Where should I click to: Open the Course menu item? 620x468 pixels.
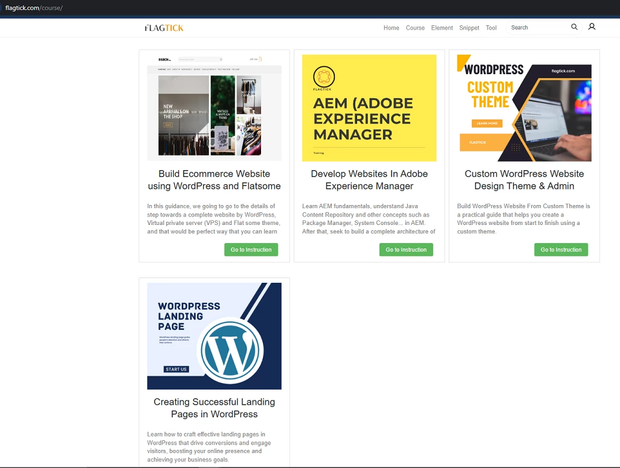tap(415, 28)
